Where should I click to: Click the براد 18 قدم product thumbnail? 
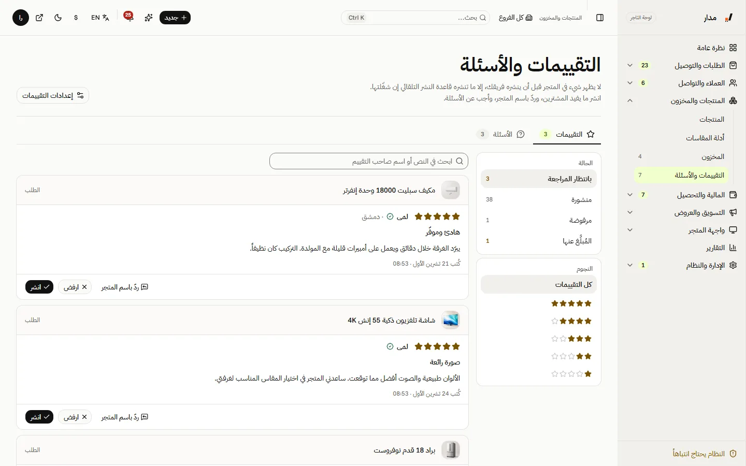click(x=451, y=450)
